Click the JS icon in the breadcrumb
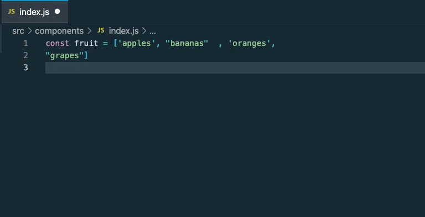This screenshot has width=425, height=217. tap(101, 30)
